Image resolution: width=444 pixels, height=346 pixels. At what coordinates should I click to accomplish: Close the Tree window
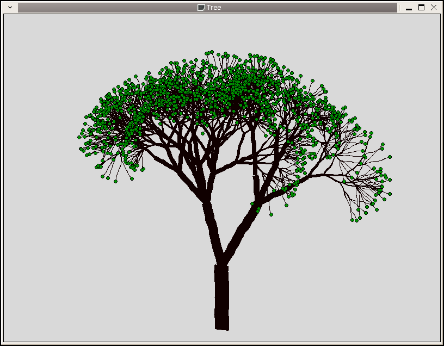tap(434, 8)
